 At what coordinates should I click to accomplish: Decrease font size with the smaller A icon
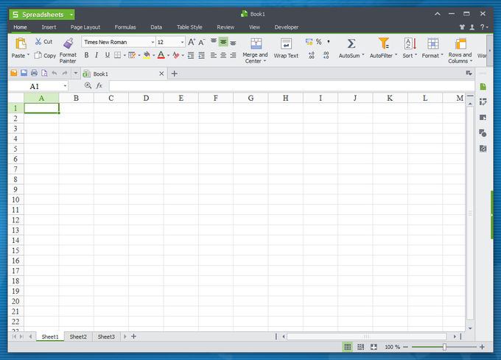[202, 42]
